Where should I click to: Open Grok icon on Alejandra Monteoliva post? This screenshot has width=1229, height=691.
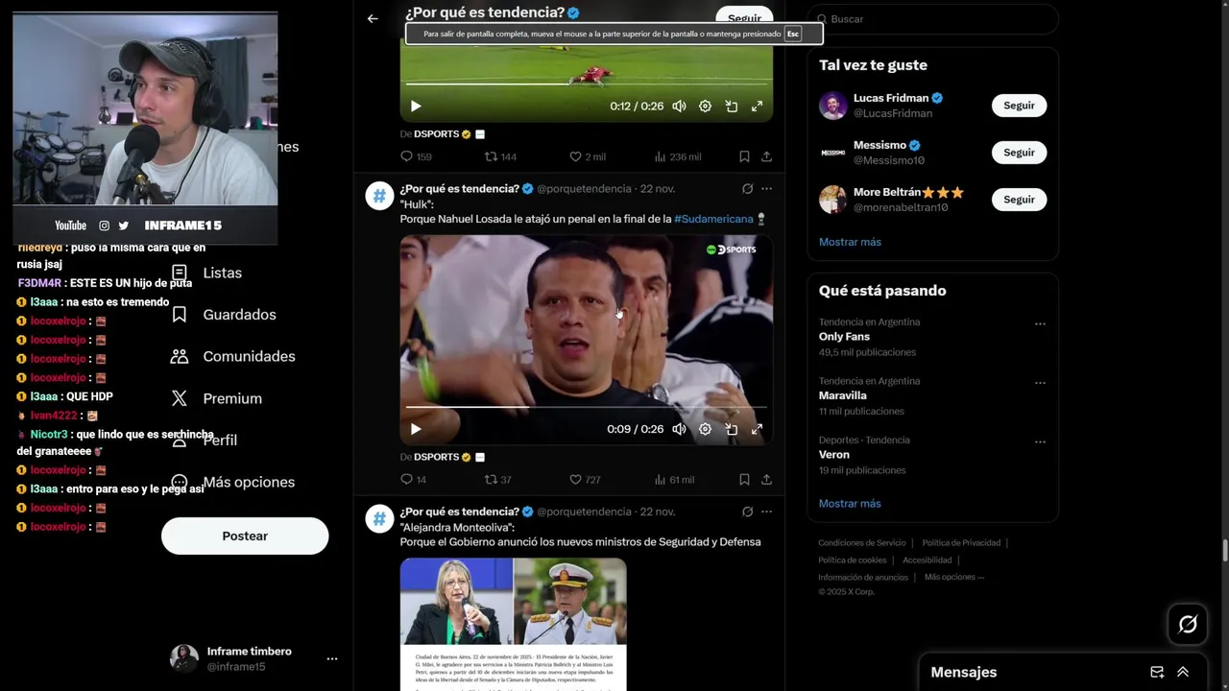click(747, 512)
